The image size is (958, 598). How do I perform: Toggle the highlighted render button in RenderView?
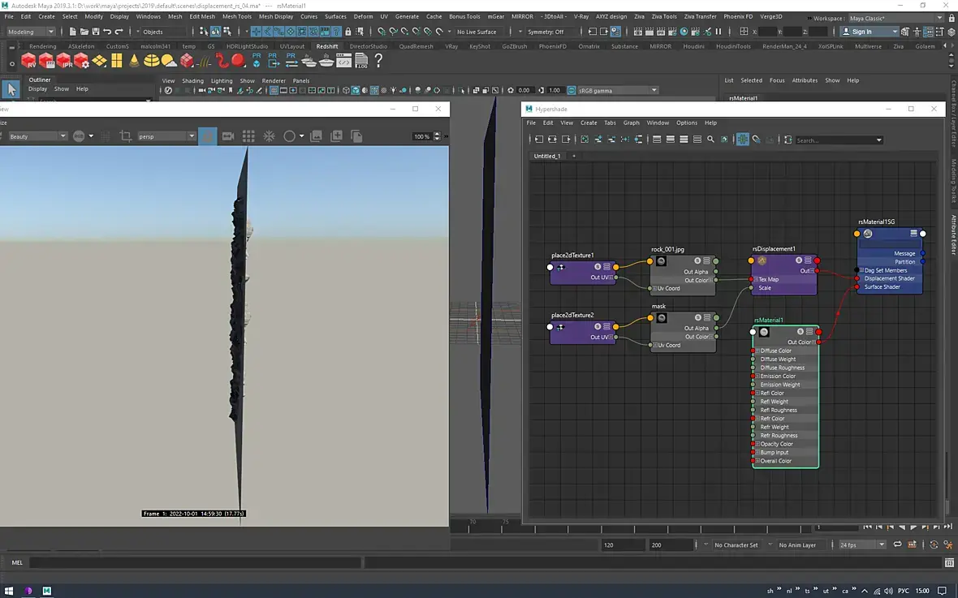(x=208, y=136)
